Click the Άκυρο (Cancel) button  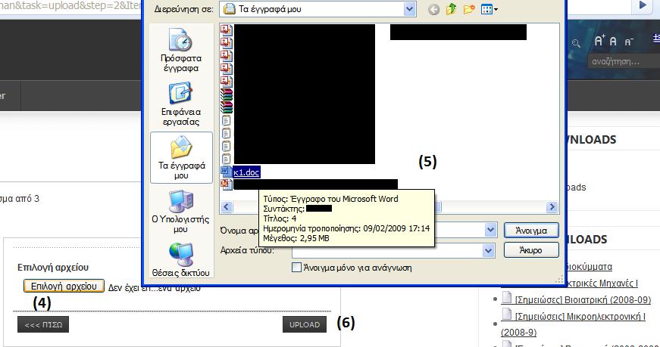click(531, 249)
